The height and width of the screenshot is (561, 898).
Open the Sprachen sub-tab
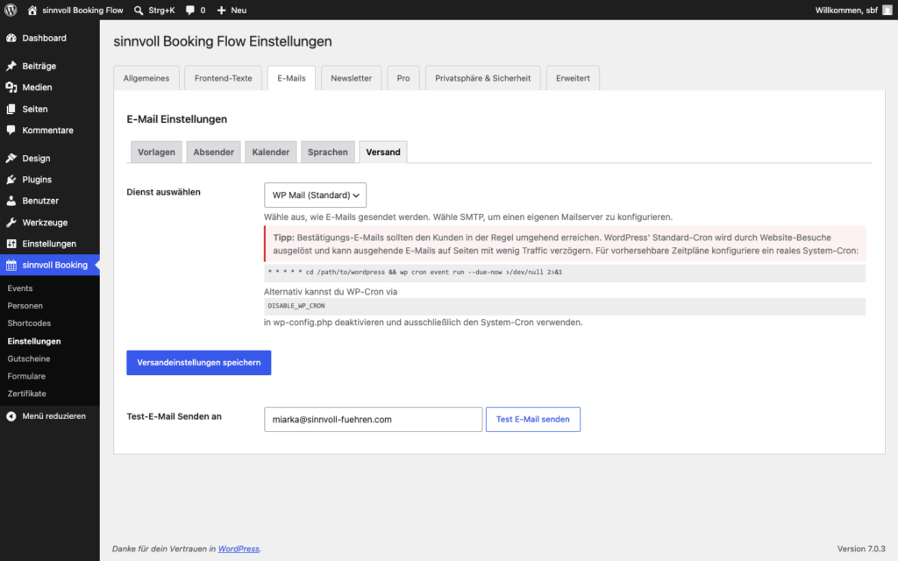coord(328,153)
